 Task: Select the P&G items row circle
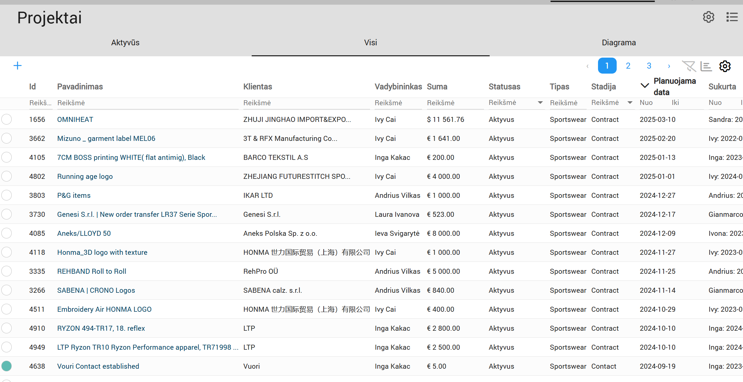(x=6, y=195)
